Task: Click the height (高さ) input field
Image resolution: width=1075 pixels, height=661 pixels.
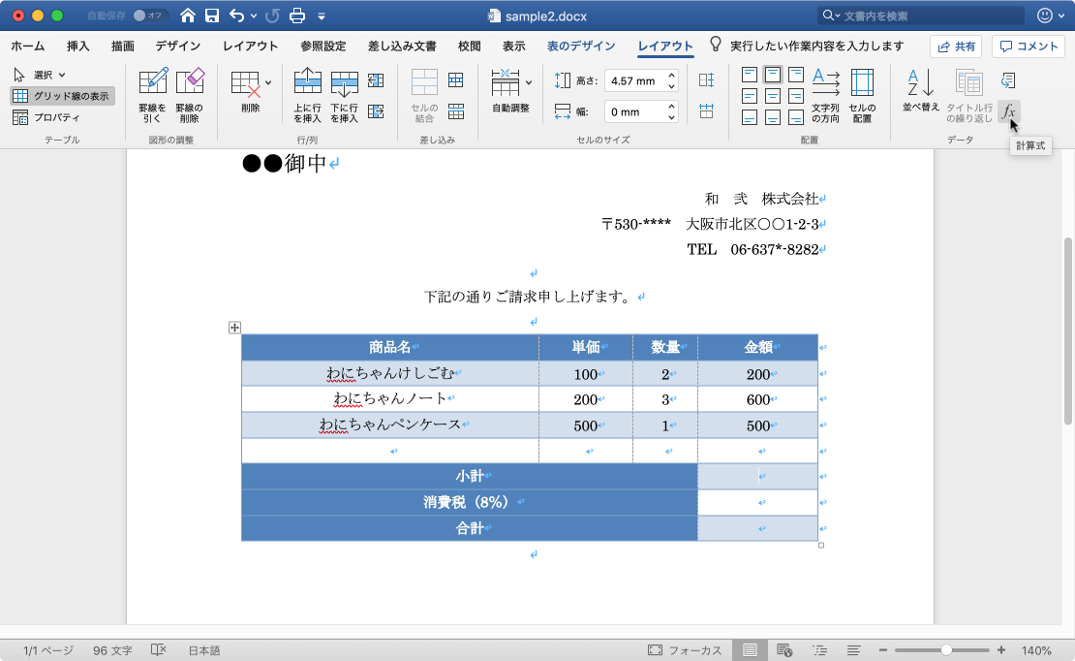Action: 635,81
